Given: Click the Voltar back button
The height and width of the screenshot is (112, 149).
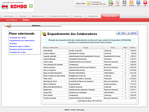Looking at the screenshot, I should (x=121, y=33).
